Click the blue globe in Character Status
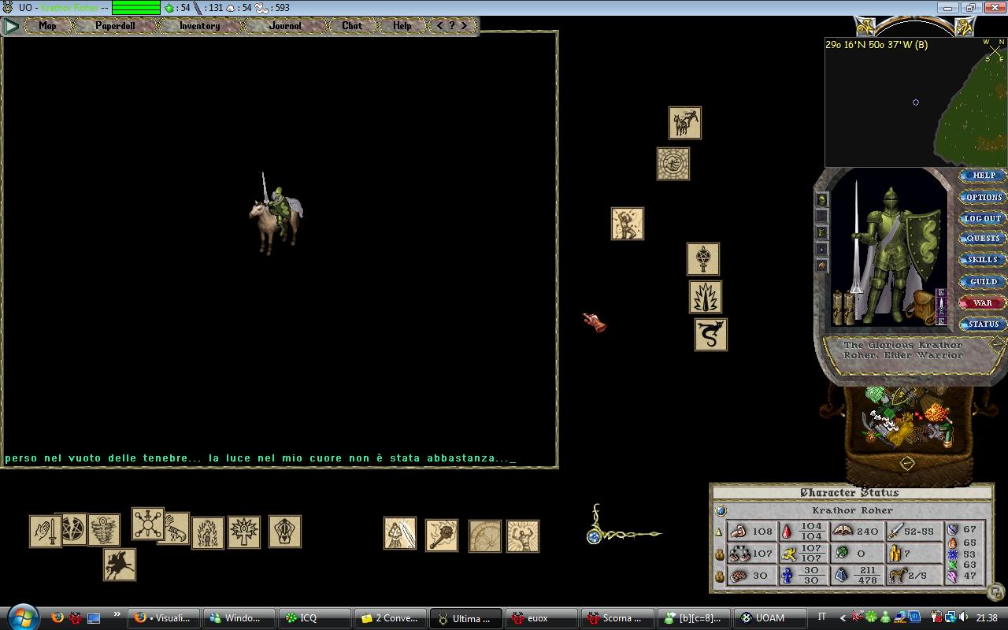 721,510
